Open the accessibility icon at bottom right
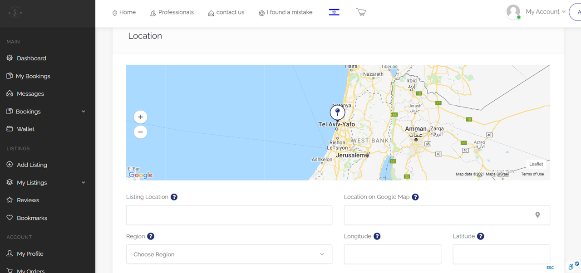Viewport: 581px width, 273px height. click(572, 266)
